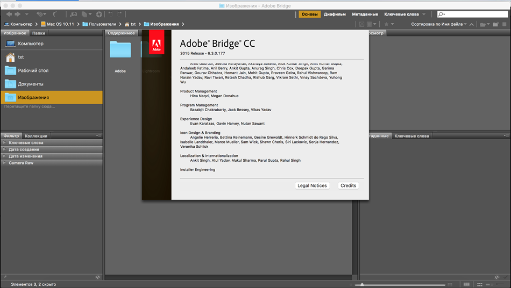Open Ключевые слова tab in right panel
Screen dimensions: 511x288
pos(411,136)
